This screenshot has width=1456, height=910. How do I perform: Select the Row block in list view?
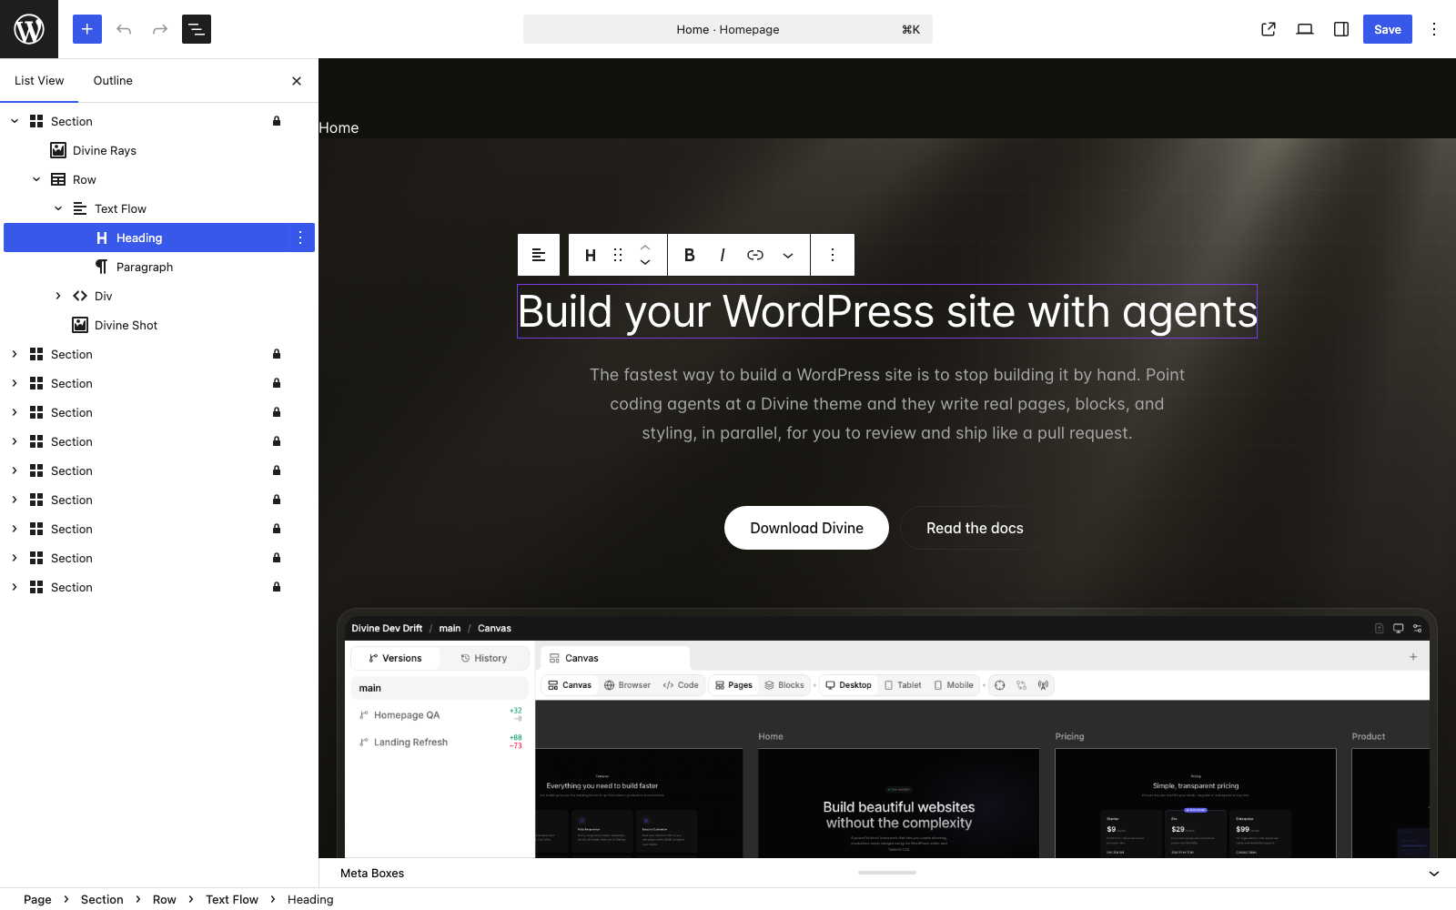(x=85, y=179)
